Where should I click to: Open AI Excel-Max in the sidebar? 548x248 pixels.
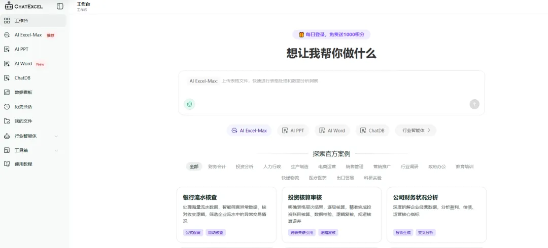click(x=33, y=35)
